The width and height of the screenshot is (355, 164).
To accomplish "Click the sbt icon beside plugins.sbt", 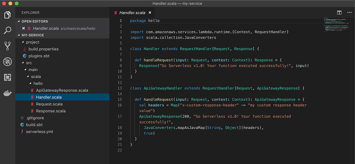I will click(x=25, y=56).
